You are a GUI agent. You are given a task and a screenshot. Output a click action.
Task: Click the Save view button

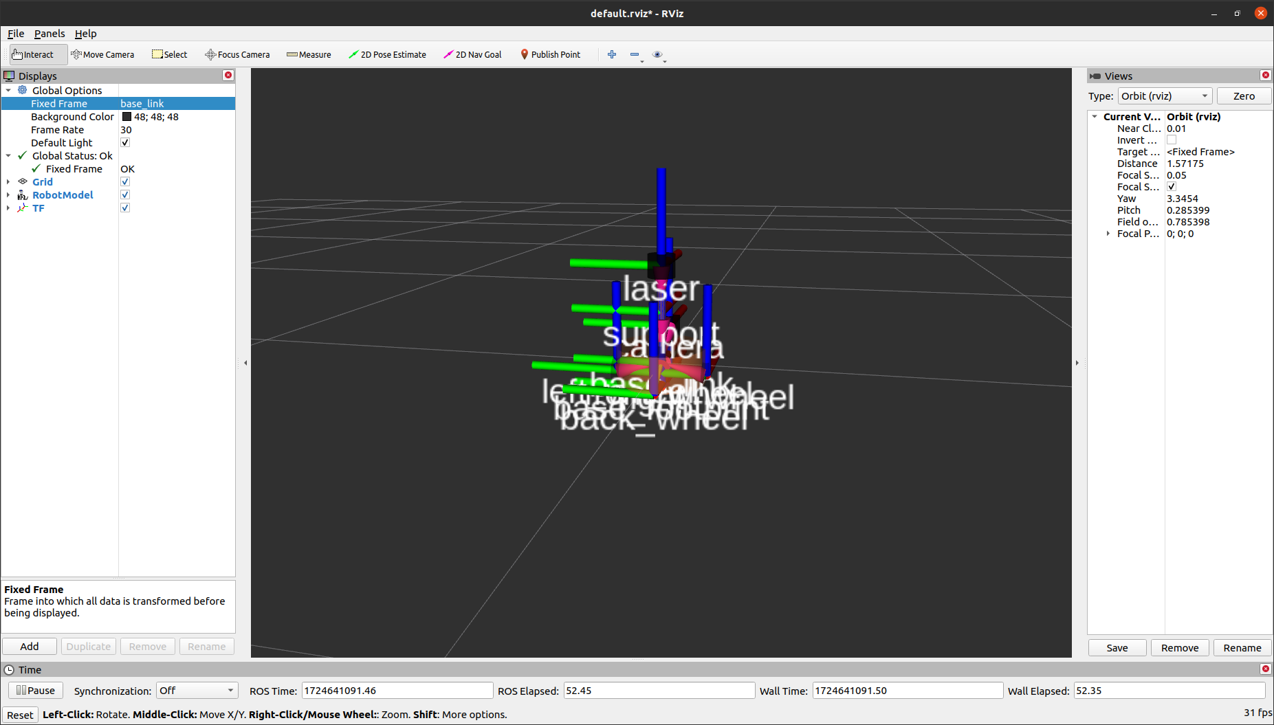pos(1117,648)
